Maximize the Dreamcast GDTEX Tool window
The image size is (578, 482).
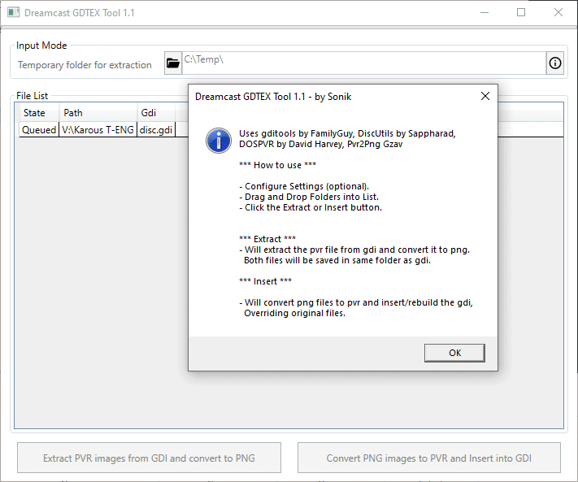tap(521, 12)
